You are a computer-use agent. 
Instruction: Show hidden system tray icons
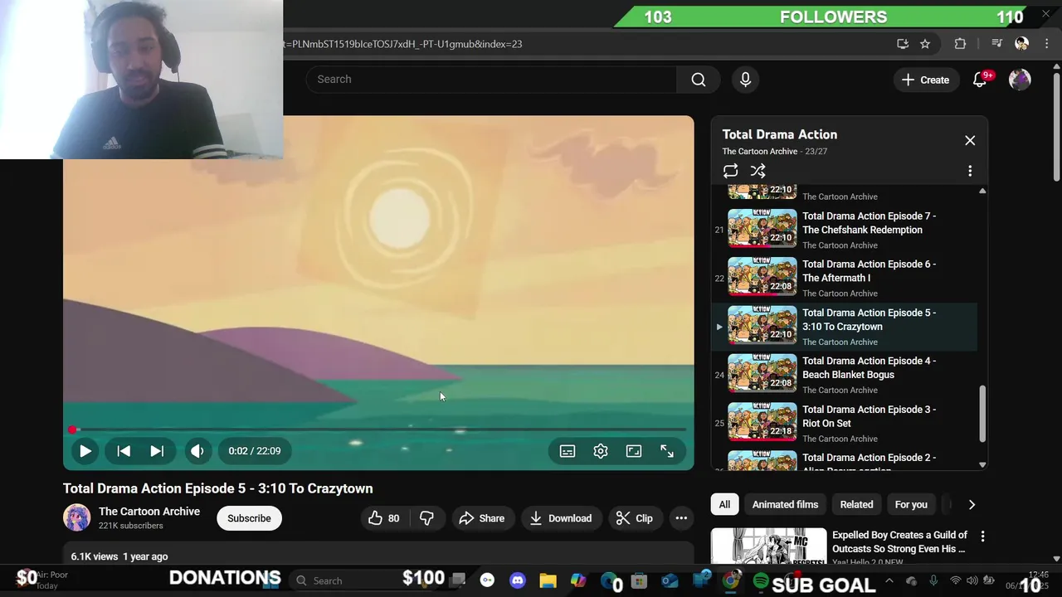[x=889, y=580]
